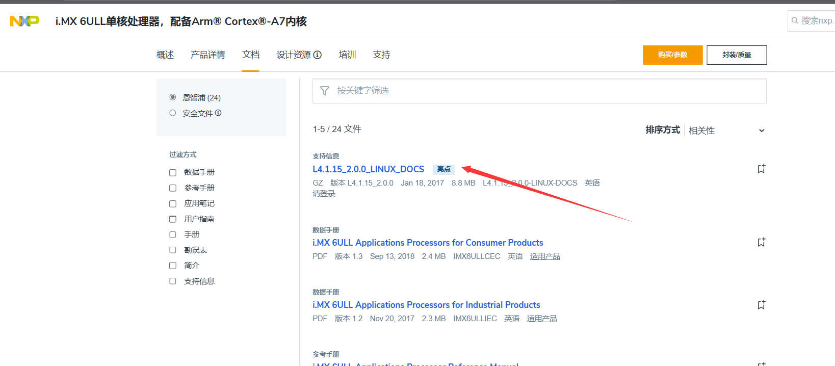Click the 请登录 login link
Image resolution: width=835 pixels, height=366 pixels.
pos(324,194)
